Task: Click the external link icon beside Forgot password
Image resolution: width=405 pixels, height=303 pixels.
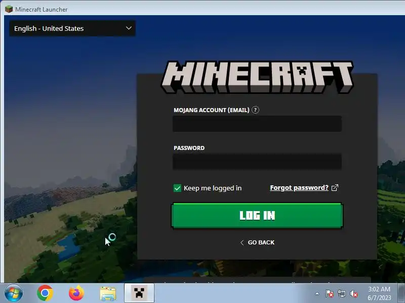Action: point(335,187)
